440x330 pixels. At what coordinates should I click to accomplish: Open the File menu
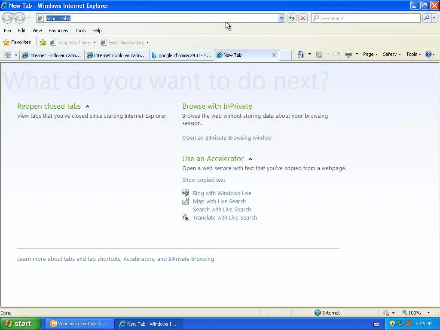[x=8, y=31]
